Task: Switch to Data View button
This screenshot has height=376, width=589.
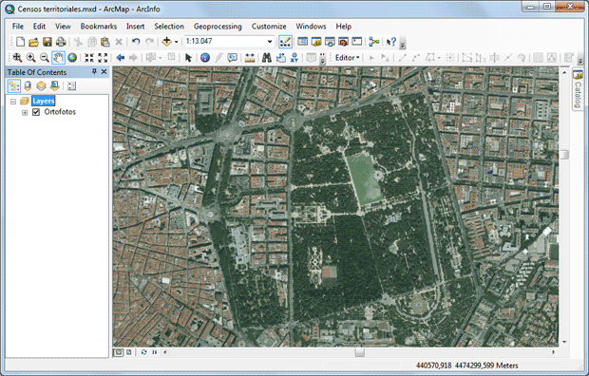Action: coord(119,352)
